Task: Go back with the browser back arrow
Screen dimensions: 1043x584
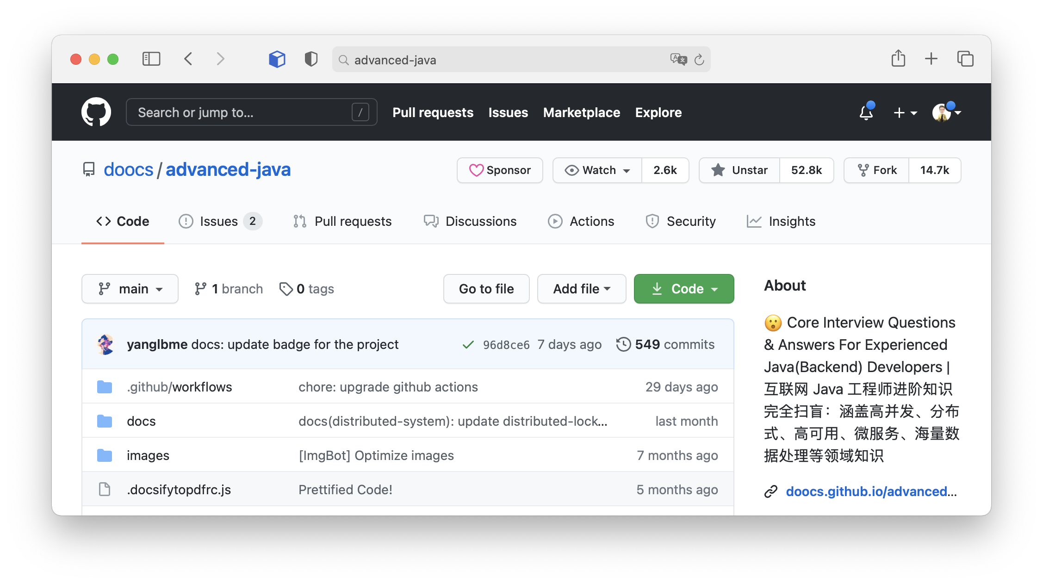Action: pyautogui.click(x=188, y=59)
